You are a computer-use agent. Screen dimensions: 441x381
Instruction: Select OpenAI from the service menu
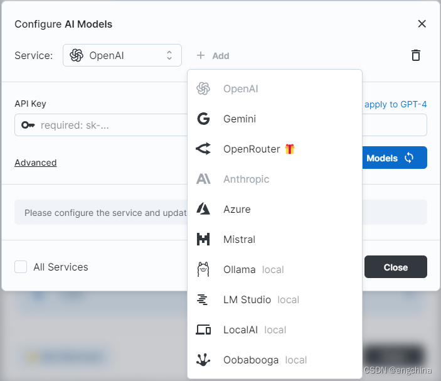(x=275, y=89)
